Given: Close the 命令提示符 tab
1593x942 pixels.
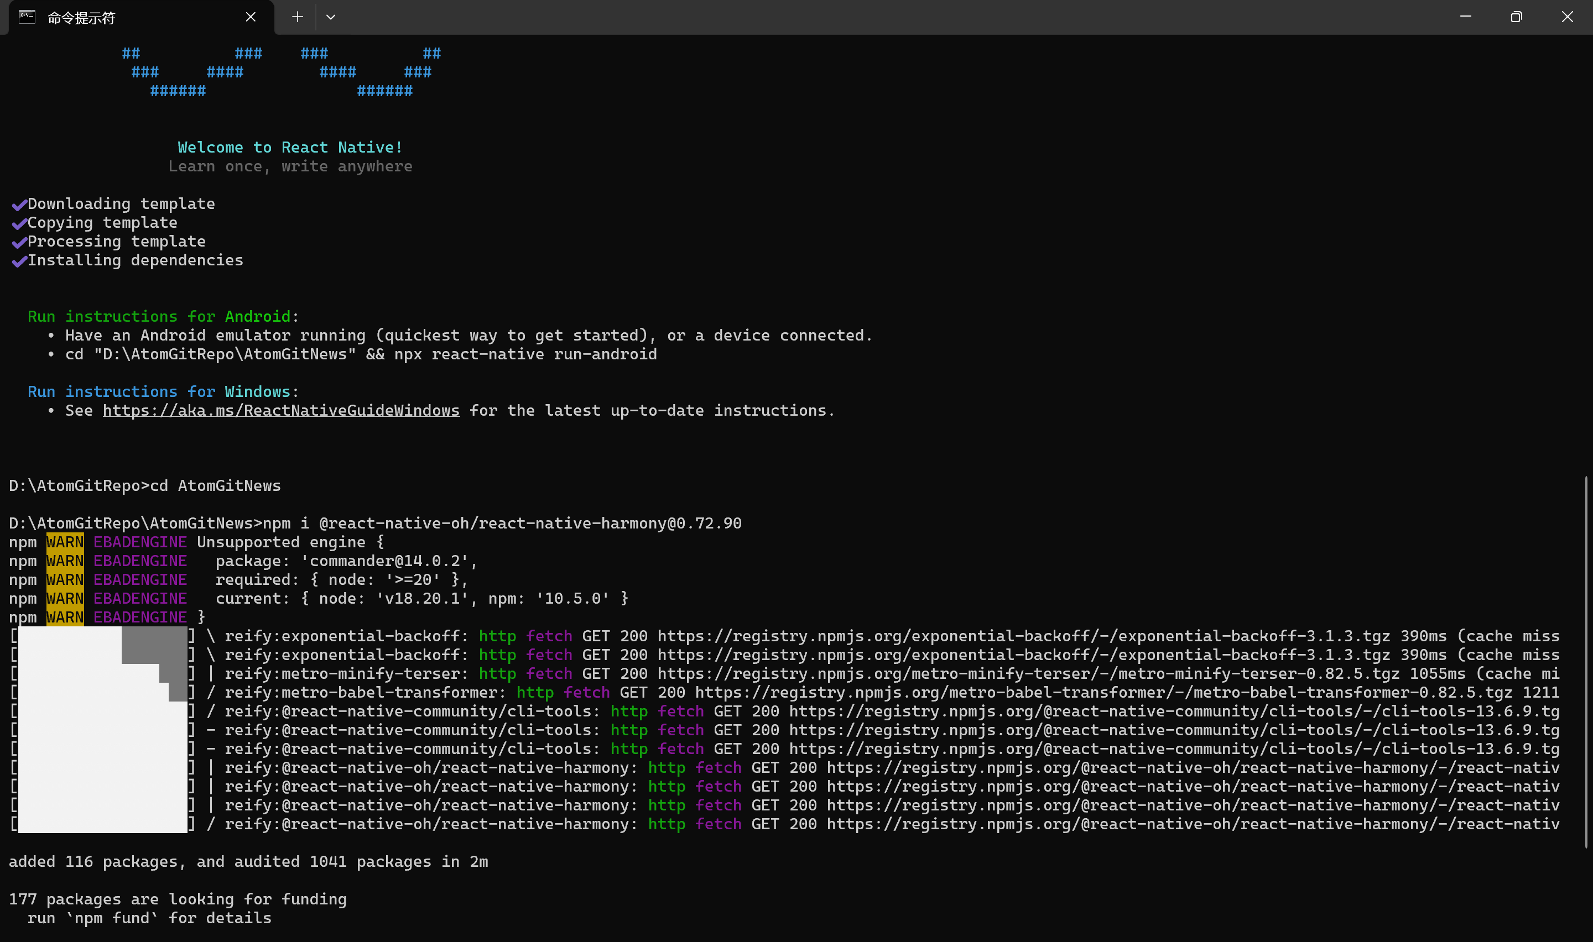Looking at the screenshot, I should click(x=251, y=17).
